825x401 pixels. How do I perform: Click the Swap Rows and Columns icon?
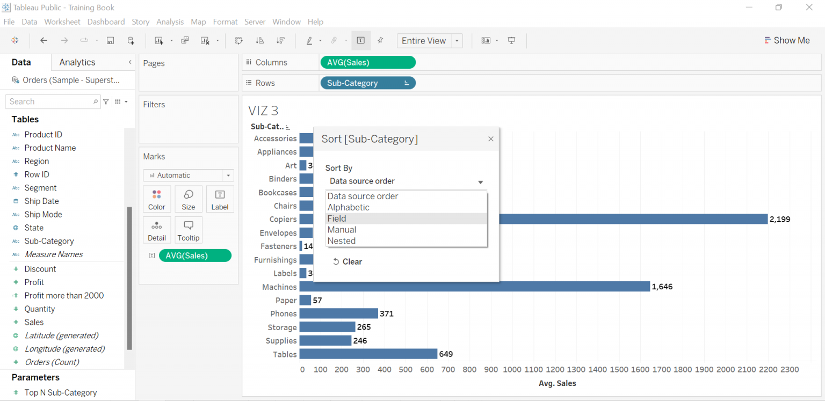pos(238,40)
